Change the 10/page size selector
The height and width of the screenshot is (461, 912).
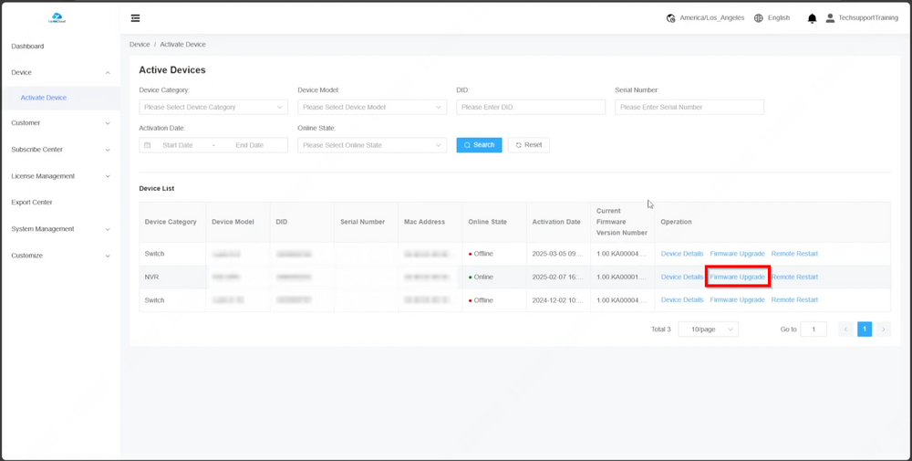[x=708, y=330]
